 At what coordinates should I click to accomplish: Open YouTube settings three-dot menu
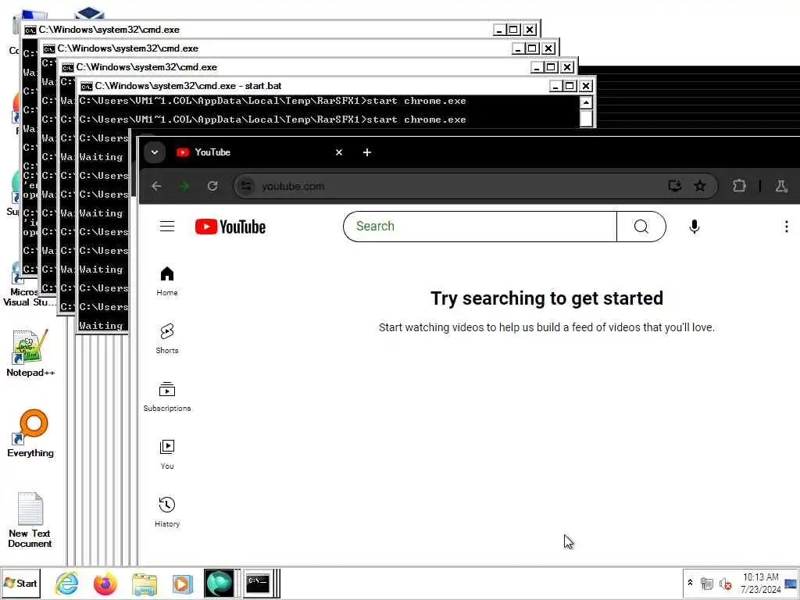786,227
